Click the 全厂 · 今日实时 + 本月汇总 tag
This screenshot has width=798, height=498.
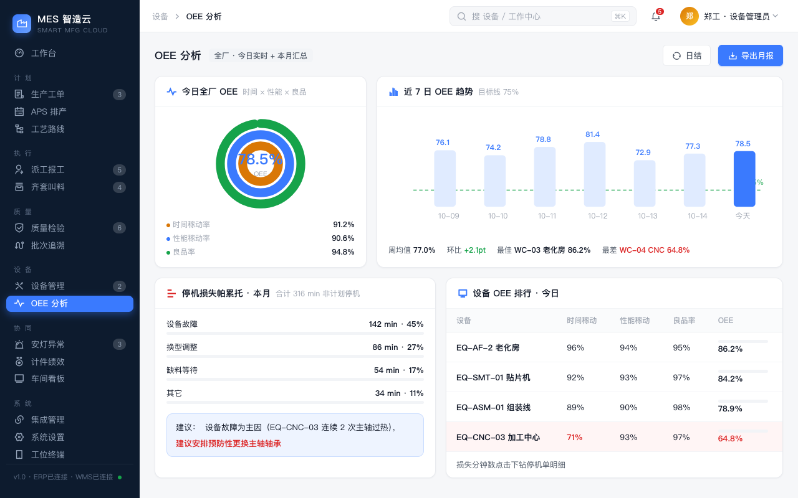click(261, 55)
